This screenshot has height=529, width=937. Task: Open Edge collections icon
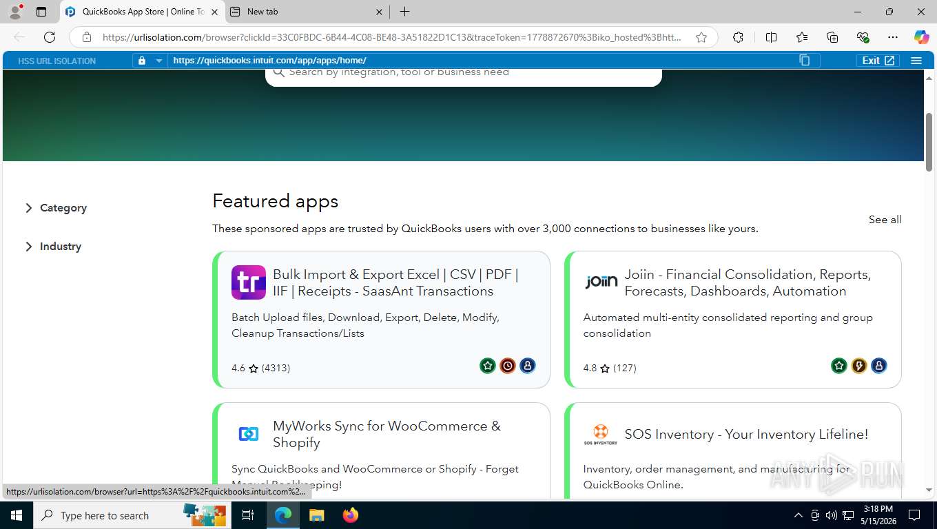coord(832,37)
